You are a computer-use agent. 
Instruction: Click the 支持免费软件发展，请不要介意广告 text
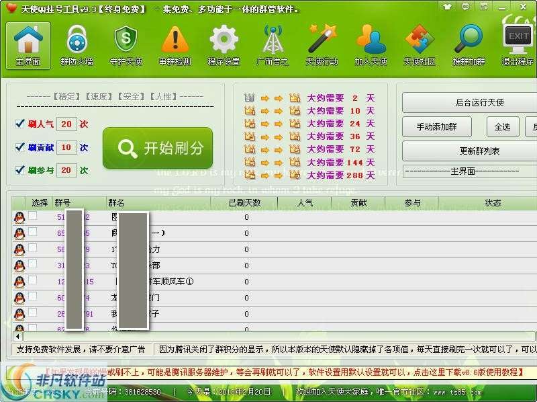click(81, 350)
